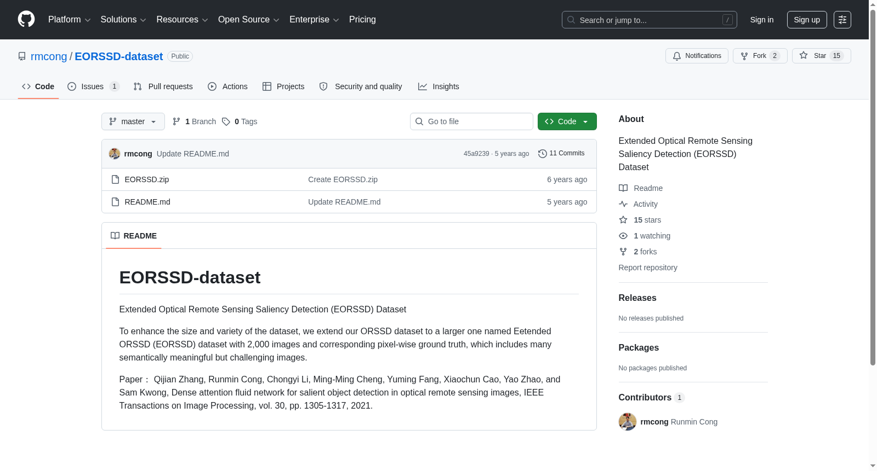877x471 pixels.
Task: Go to the Actions tab
Action: (228, 86)
